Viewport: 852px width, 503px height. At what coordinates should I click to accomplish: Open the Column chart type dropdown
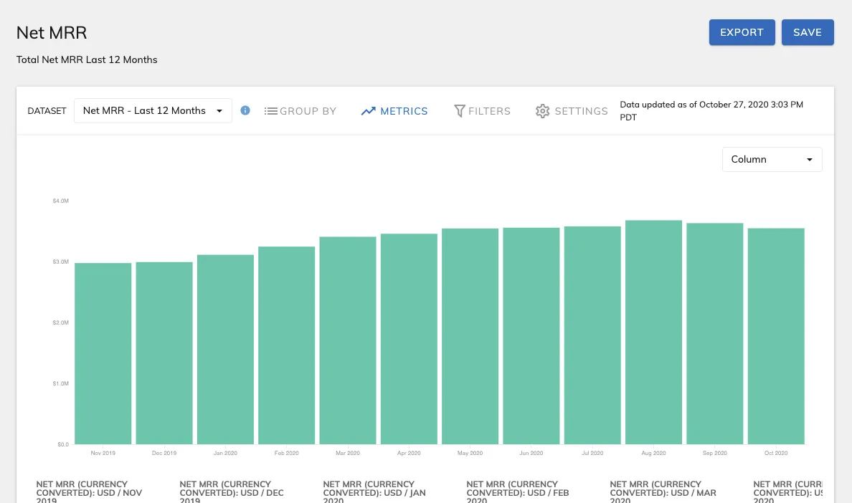point(772,160)
